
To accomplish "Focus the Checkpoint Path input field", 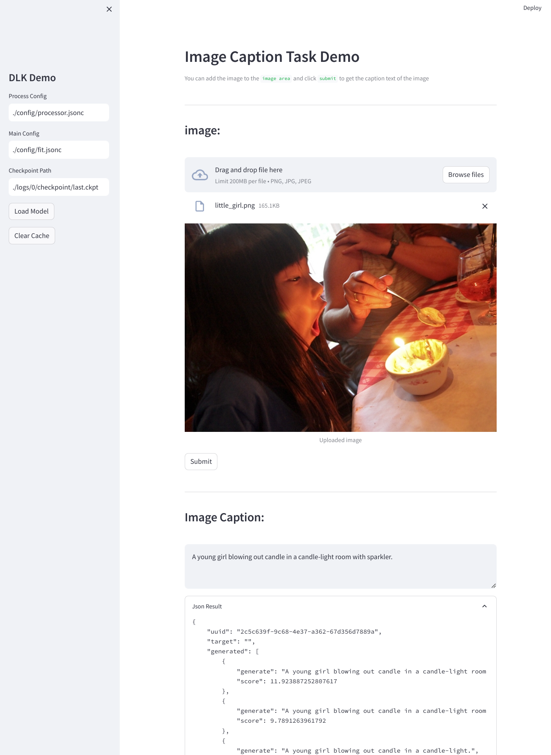I will [59, 187].
